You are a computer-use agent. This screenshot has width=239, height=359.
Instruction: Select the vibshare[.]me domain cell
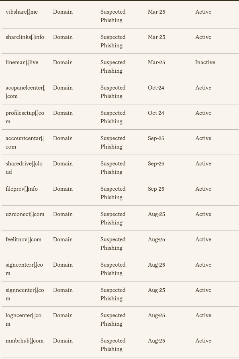click(22, 12)
